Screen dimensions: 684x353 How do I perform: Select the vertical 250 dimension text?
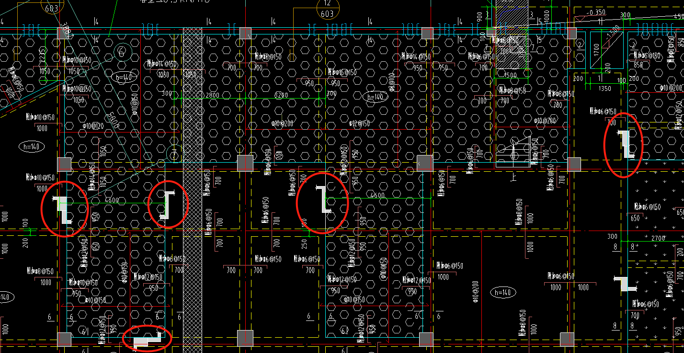click(x=305, y=243)
